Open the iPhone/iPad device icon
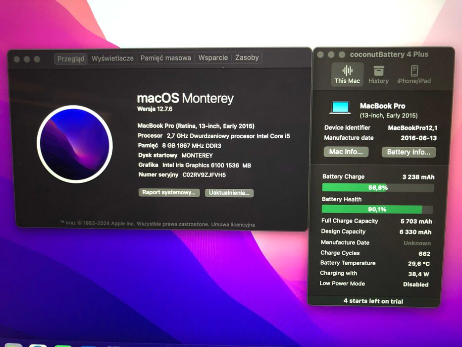This screenshot has height=347, width=462. click(414, 71)
